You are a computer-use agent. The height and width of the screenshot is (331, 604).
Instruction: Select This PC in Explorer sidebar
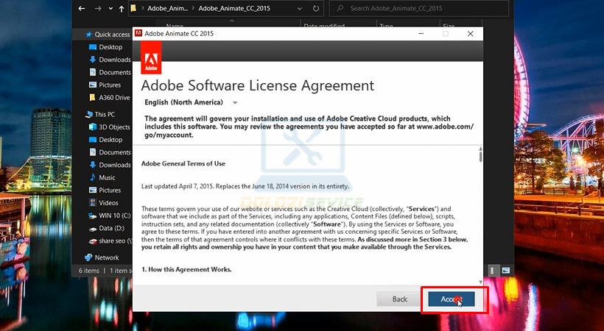(x=105, y=114)
